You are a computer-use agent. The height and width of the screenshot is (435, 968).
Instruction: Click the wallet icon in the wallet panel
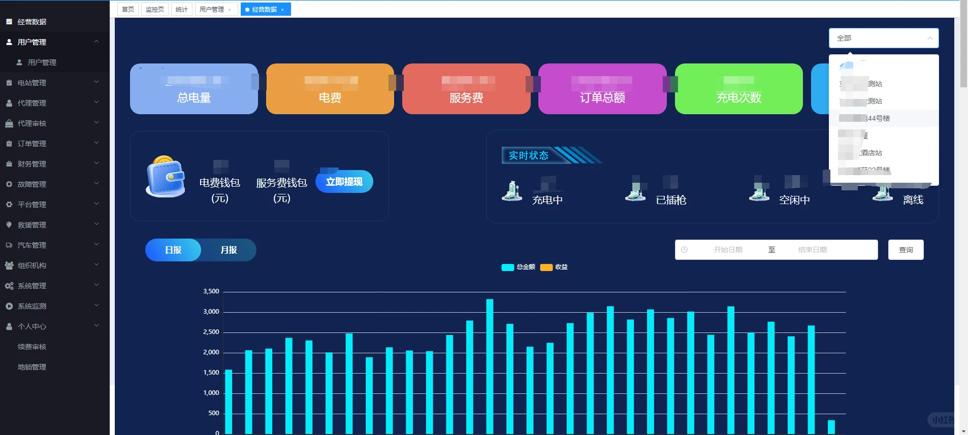166,177
